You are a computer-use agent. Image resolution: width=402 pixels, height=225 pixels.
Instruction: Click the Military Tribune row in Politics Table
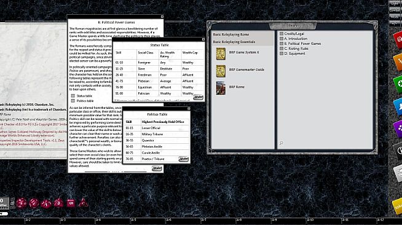pos(157,134)
